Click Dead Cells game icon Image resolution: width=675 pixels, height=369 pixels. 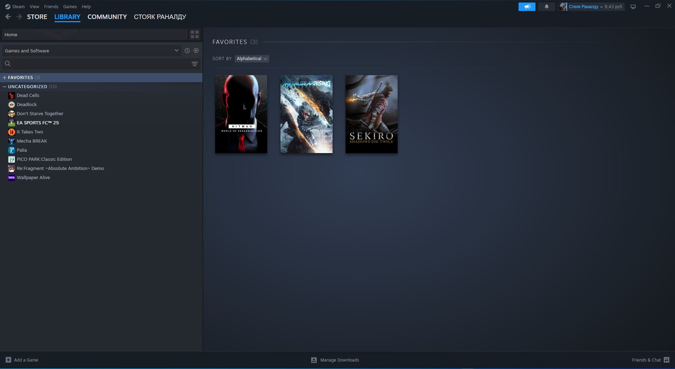pyautogui.click(x=12, y=95)
